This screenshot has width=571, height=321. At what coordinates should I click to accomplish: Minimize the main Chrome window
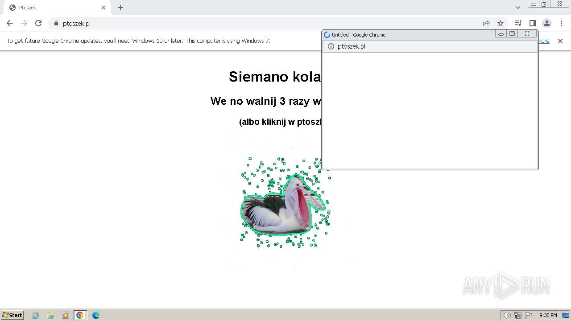[x=533, y=4]
